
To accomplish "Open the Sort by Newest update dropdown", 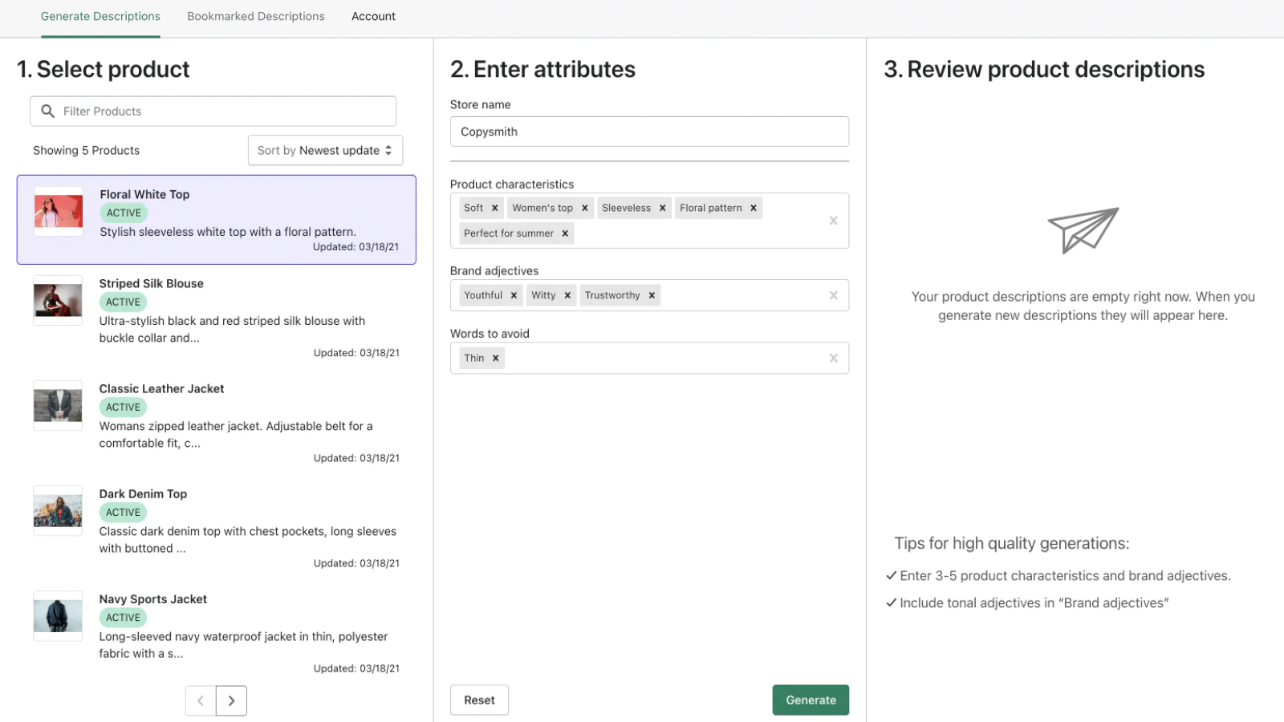I will 325,150.
